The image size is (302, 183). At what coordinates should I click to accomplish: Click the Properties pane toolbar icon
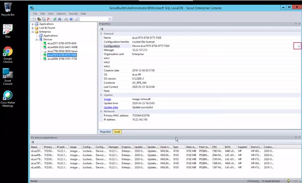coord(102,29)
